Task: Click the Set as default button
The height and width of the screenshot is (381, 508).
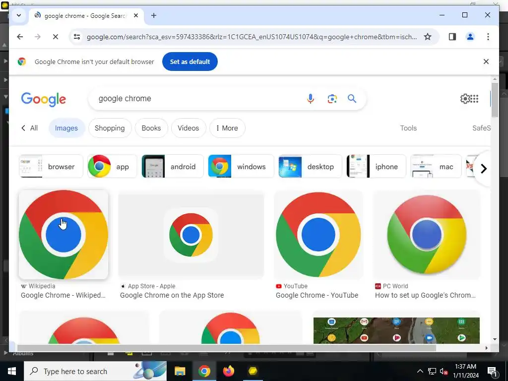Action: click(190, 62)
